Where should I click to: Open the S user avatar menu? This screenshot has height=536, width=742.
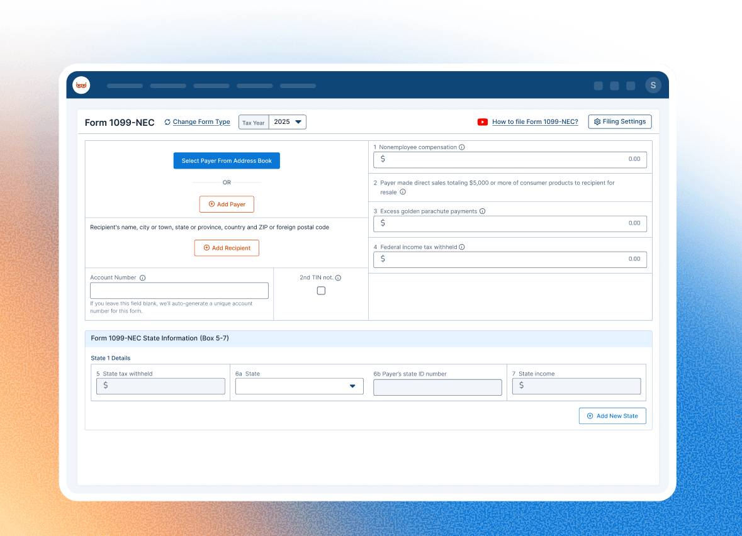click(x=653, y=85)
